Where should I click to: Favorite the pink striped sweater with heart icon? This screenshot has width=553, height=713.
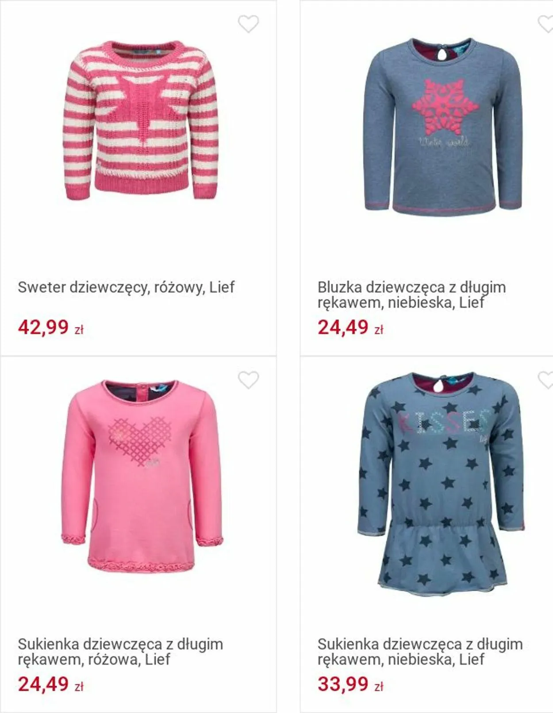[248, 24]
